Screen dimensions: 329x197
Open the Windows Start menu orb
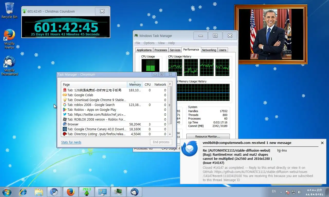(x=6, y=192)
